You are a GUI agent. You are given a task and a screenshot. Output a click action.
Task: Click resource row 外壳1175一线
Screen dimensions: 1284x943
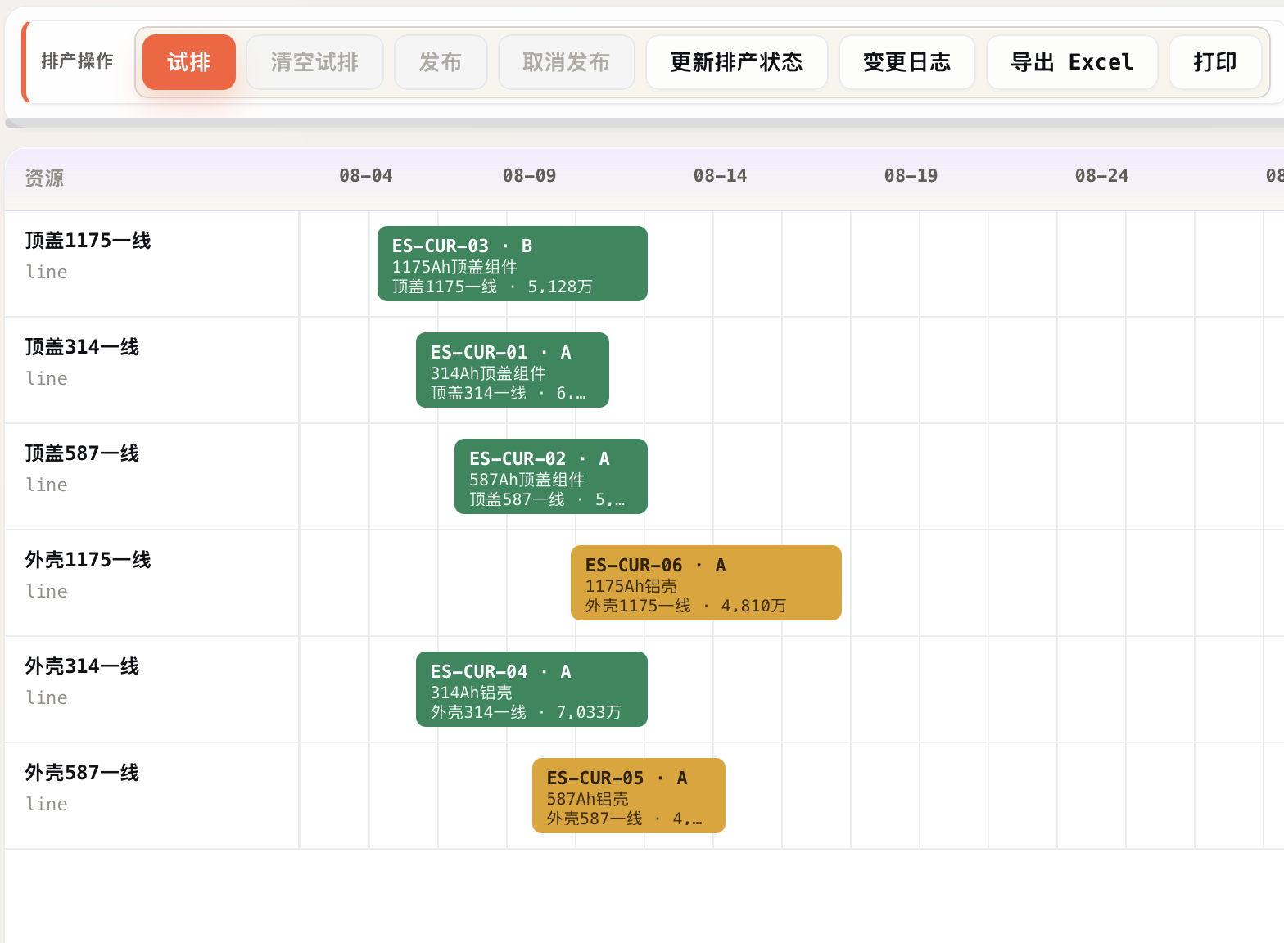coord(152,583)
